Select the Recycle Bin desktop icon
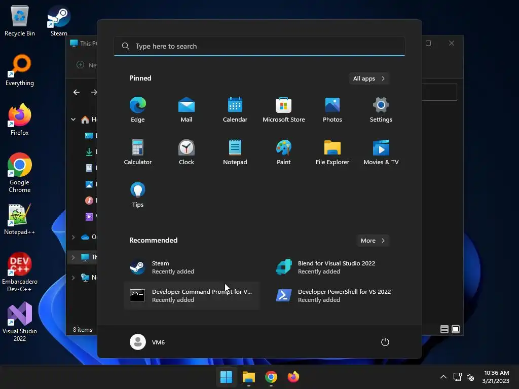 [20, 20]
